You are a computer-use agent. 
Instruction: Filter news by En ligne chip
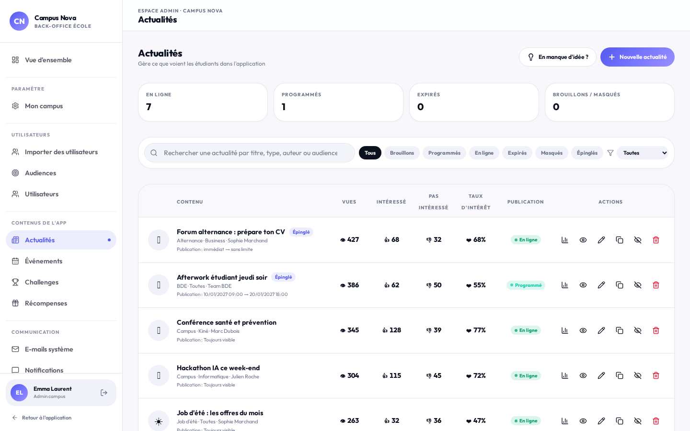coord(484,153)
